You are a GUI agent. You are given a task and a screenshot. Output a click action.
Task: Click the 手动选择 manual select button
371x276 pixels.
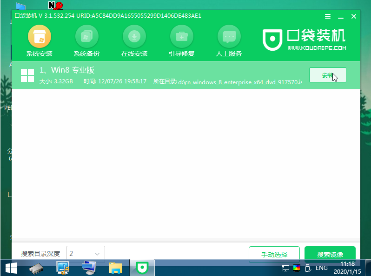pos(274,255)
